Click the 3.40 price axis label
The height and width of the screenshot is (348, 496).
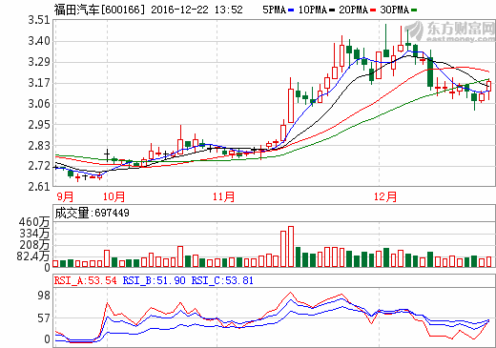coord(39,41)
